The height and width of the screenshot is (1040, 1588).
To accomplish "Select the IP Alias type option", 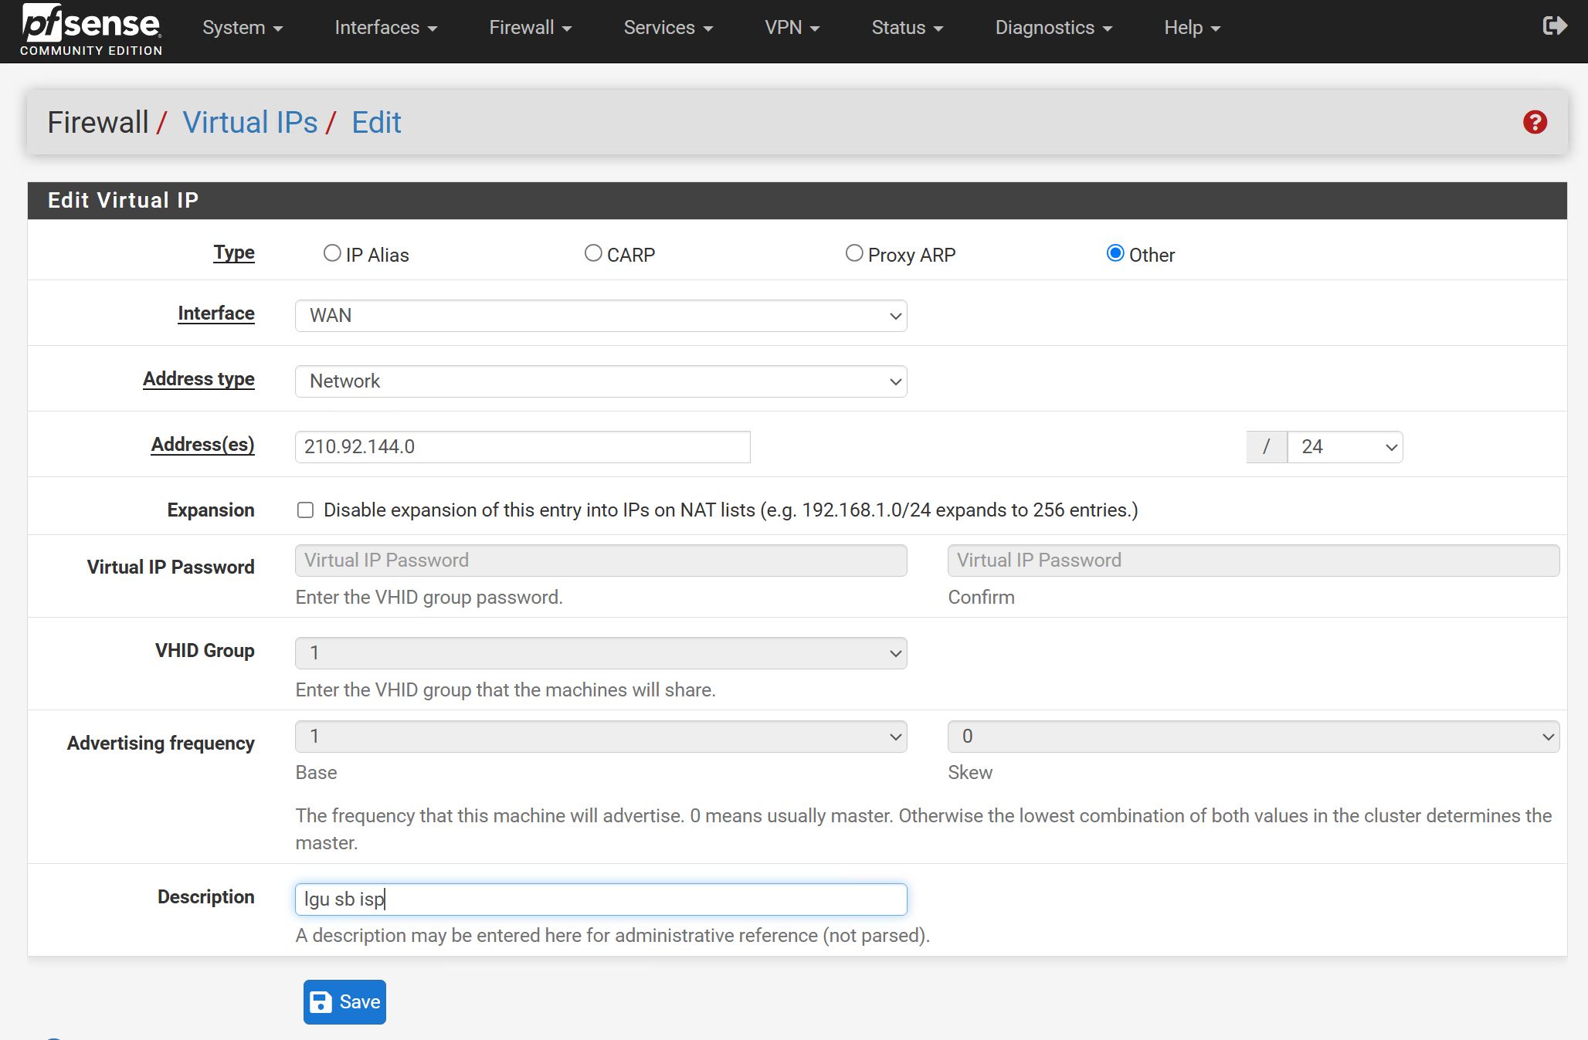I will (x=332, y=253).
